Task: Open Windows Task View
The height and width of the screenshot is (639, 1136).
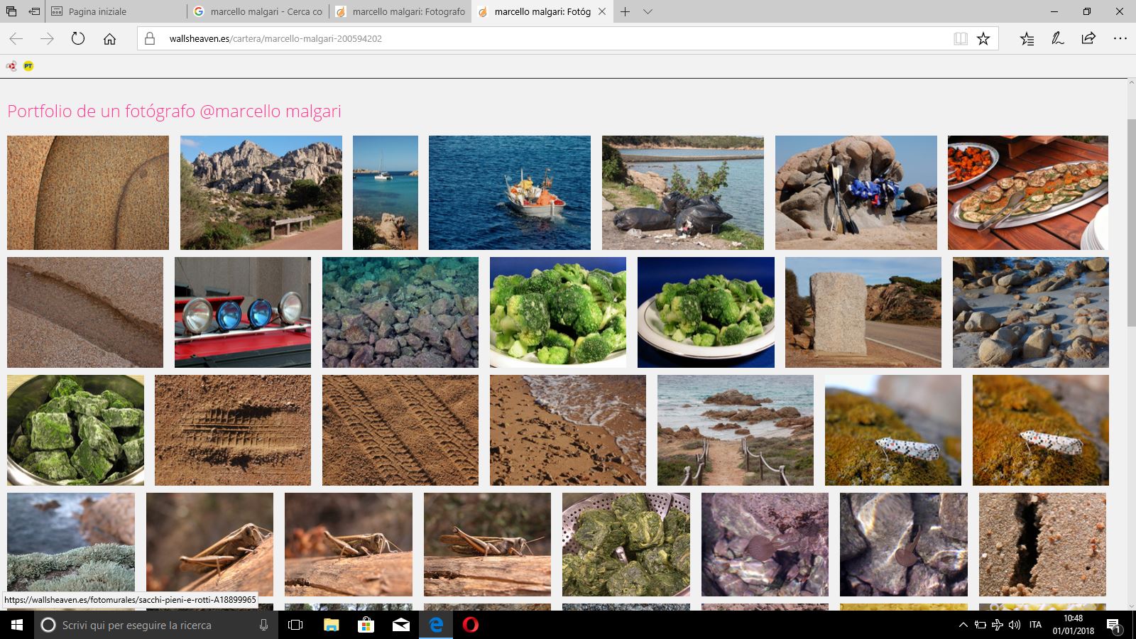Action: (x=295, y=625)
